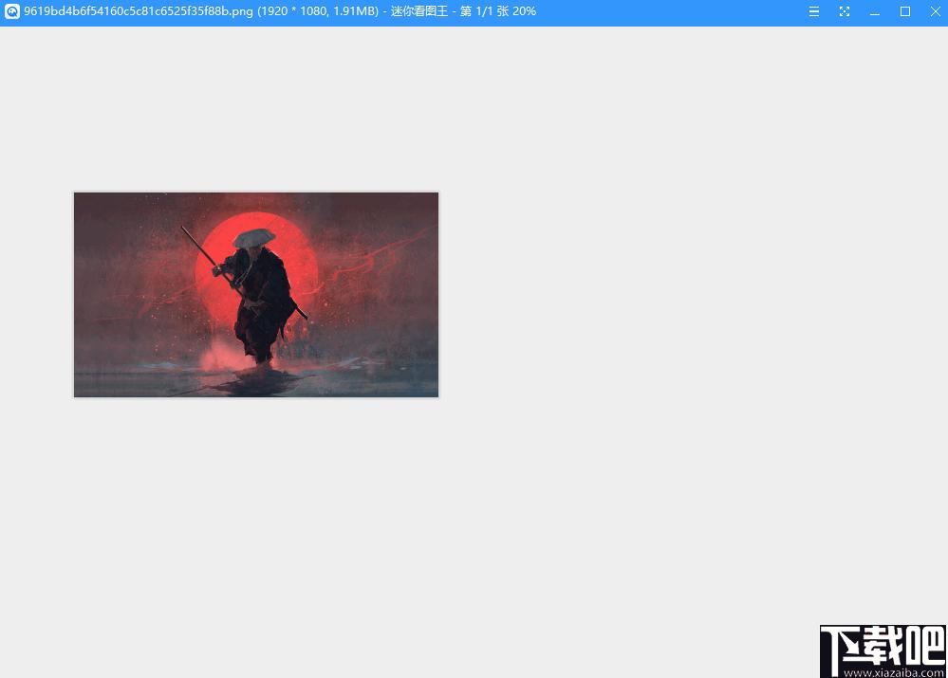
Task: Toggle fullscreen view mode icon
Action: pyautogui.click(x=845, y=11)
